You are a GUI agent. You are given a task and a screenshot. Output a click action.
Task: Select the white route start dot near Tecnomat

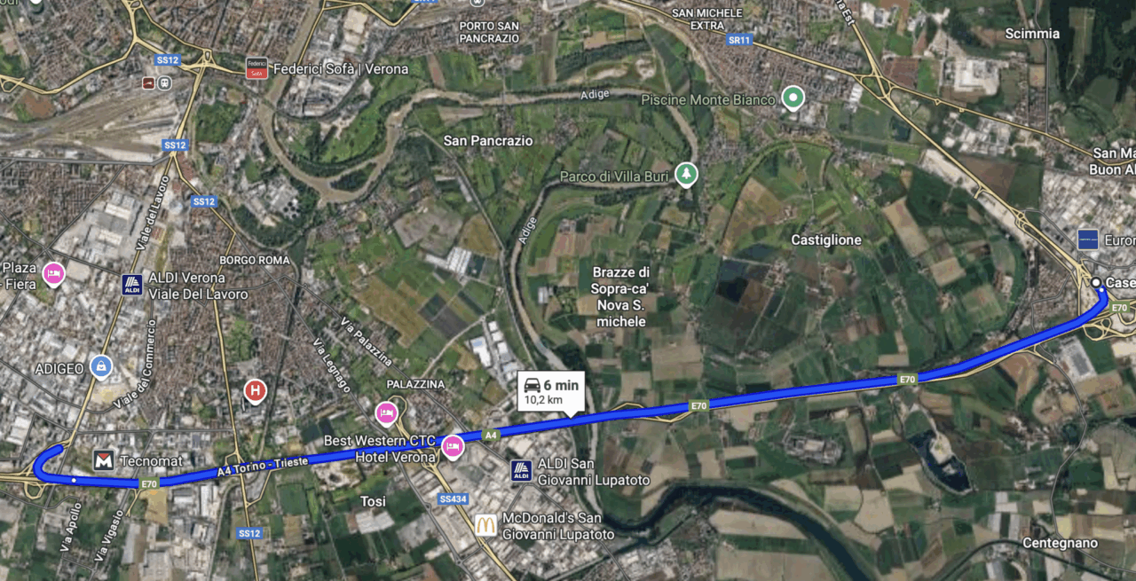(74, 481)
